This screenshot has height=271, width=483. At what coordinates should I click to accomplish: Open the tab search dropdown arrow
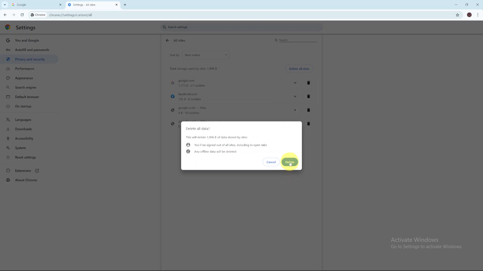click(x=5, y=5)
